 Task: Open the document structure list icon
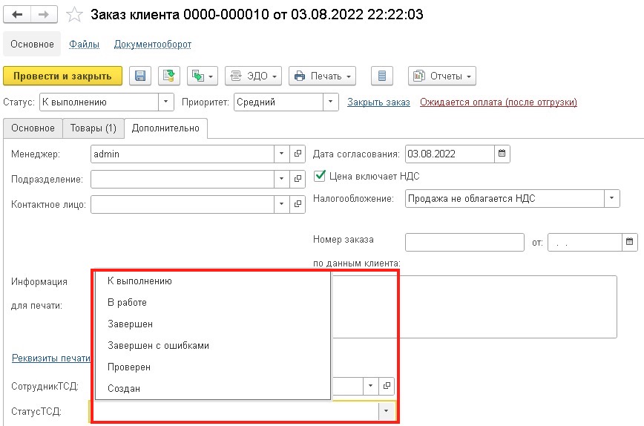click(x=382, y=76)
